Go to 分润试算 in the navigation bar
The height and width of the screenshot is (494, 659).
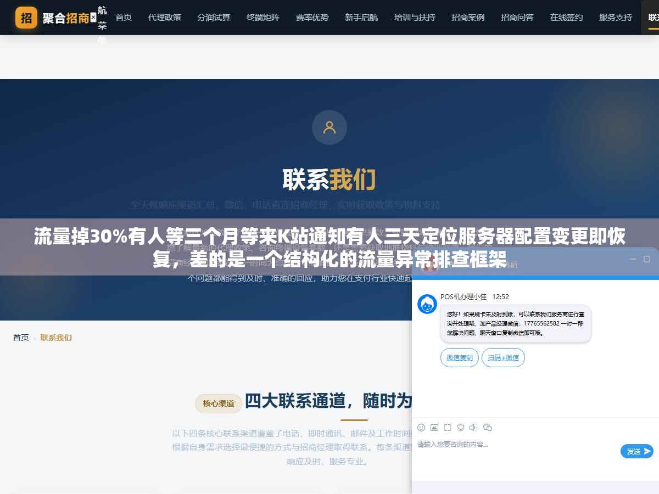tap(214, 18)
